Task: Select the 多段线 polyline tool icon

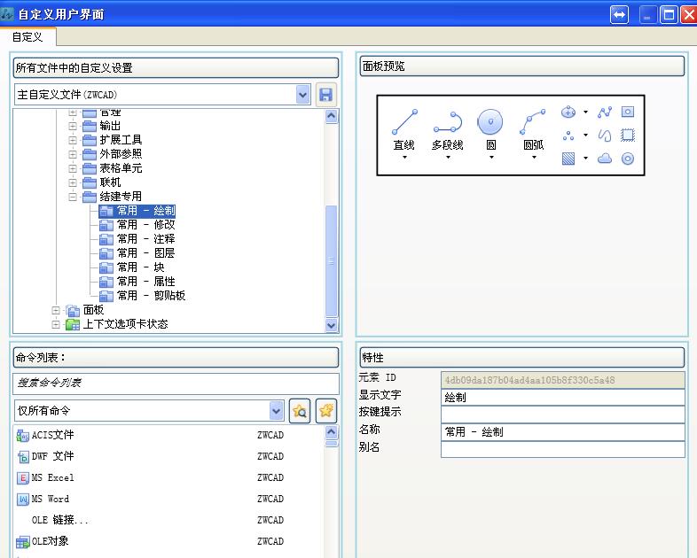Action: pos(447,123)
